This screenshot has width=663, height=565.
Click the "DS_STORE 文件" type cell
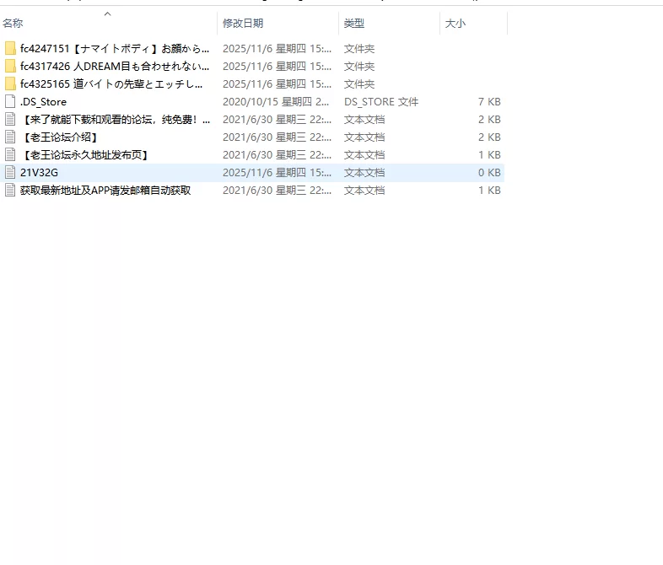coord(381,102)
